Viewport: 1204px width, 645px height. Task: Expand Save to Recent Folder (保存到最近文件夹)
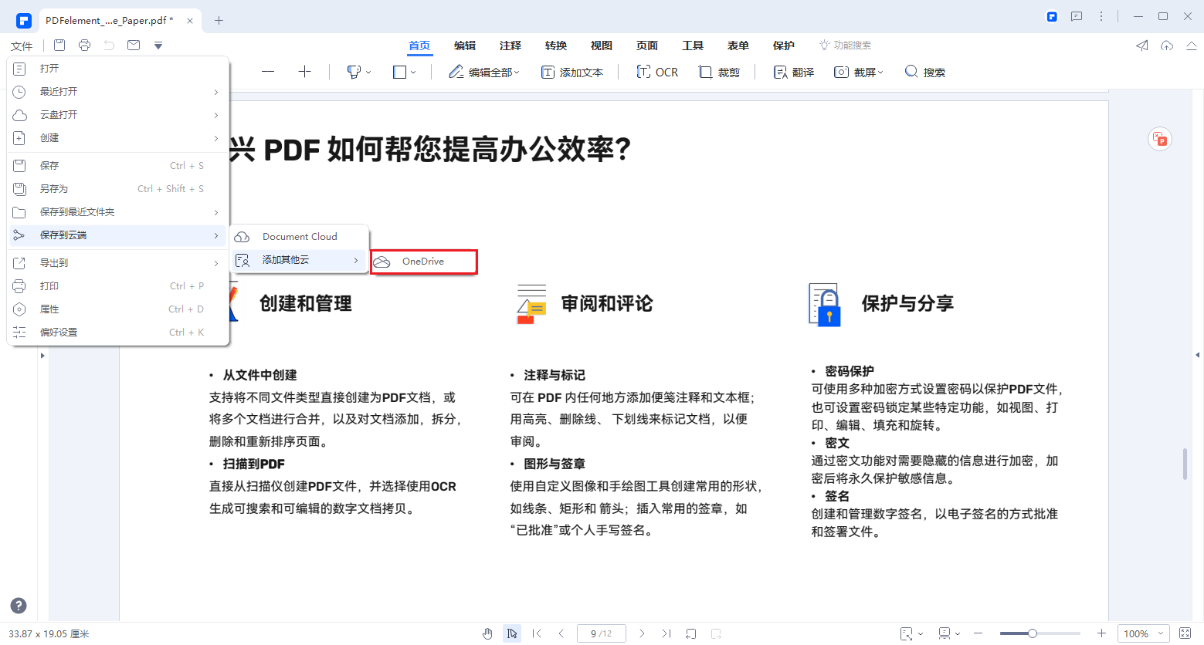point(118,212)
